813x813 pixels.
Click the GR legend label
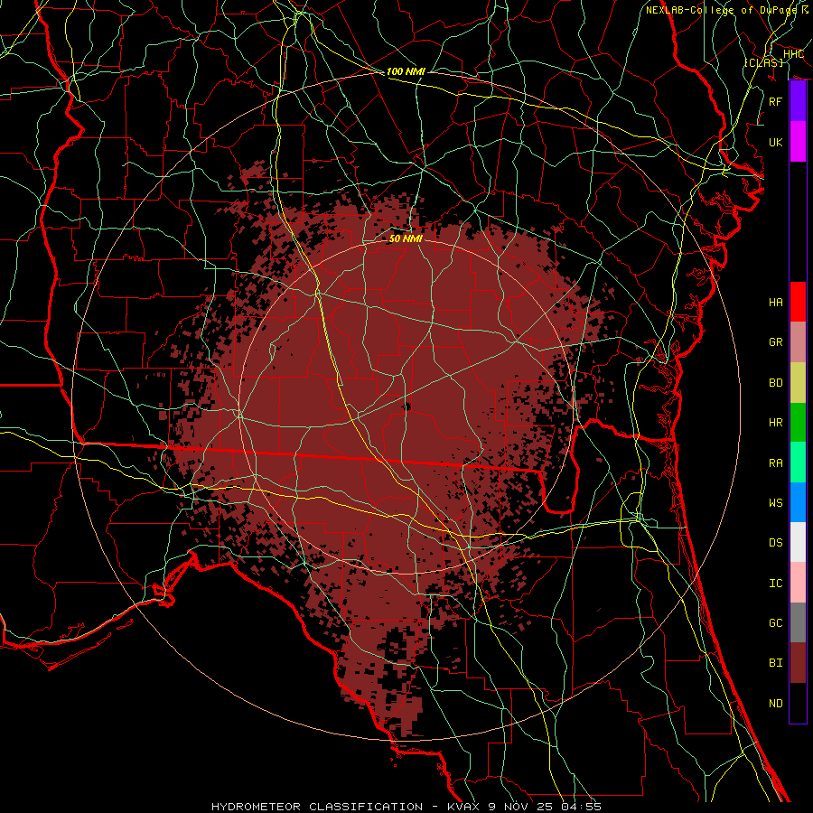pos(776,342)
